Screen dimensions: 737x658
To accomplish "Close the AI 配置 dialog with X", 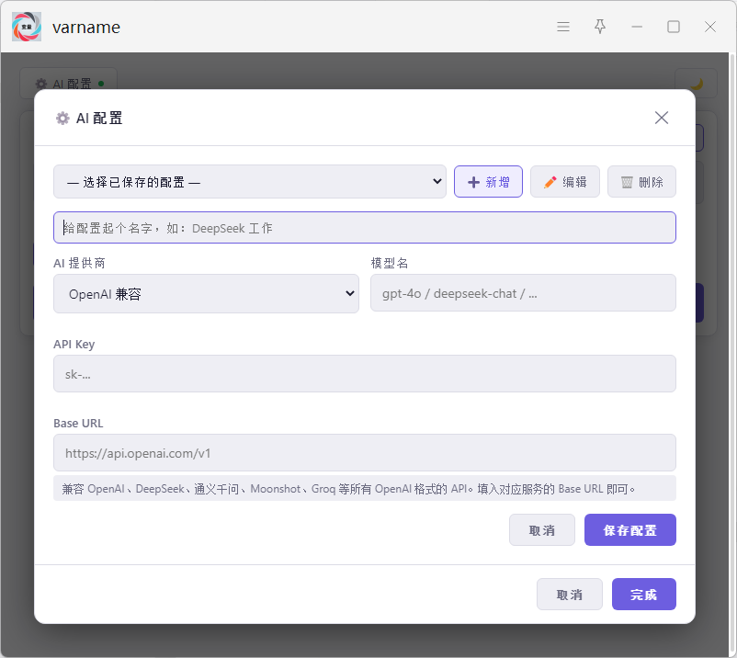I will (662, 118).
